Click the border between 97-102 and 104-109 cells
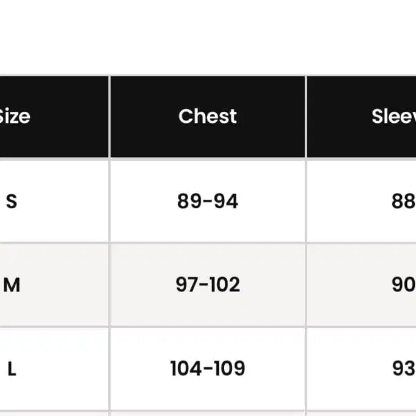 [208, 327]
